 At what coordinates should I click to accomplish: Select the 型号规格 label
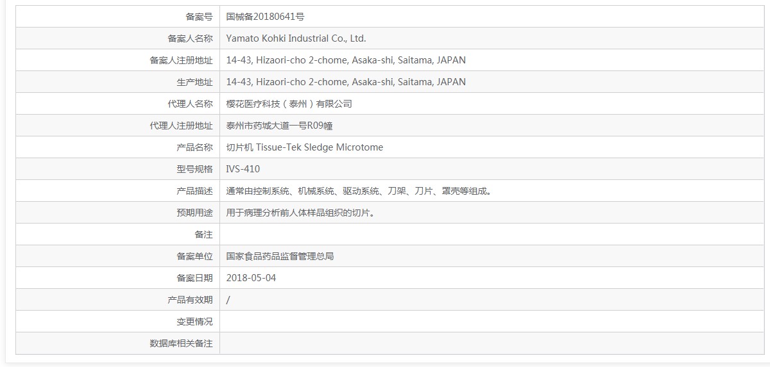195,169
